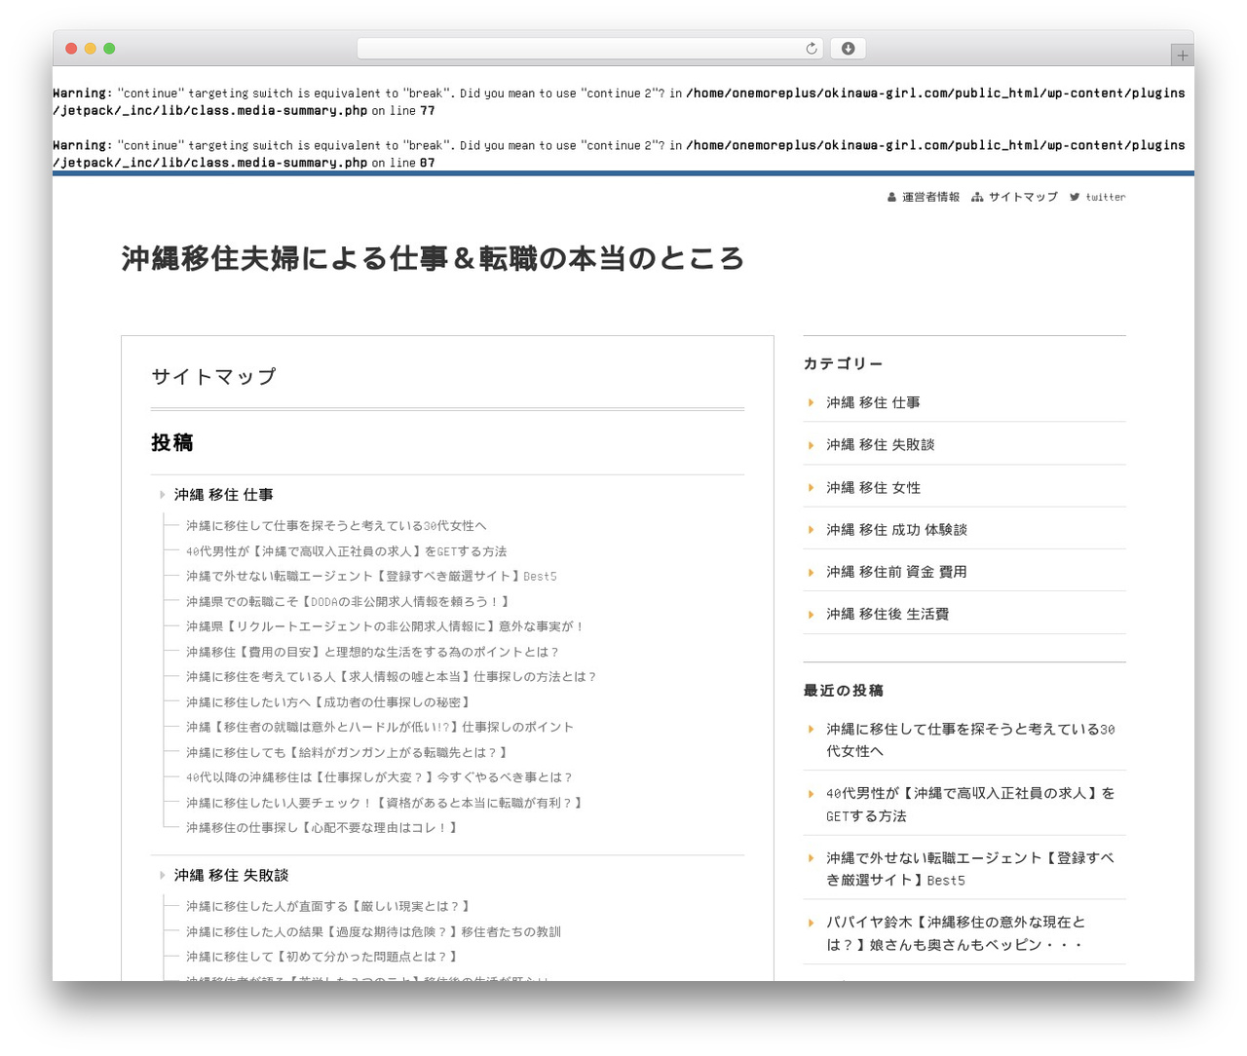
Task: Open post 沖縄に移住したい人要チェック！【資格があると
Action: (384, 803)
